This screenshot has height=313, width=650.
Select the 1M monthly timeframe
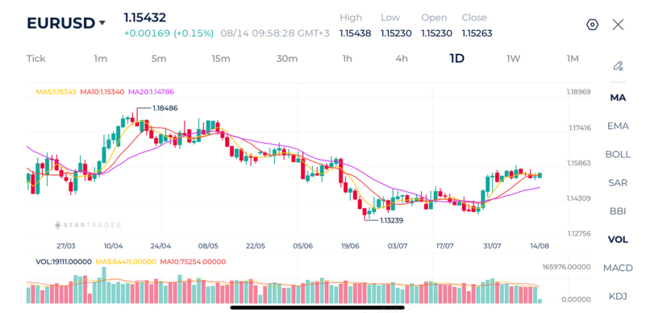pos(573,58)
